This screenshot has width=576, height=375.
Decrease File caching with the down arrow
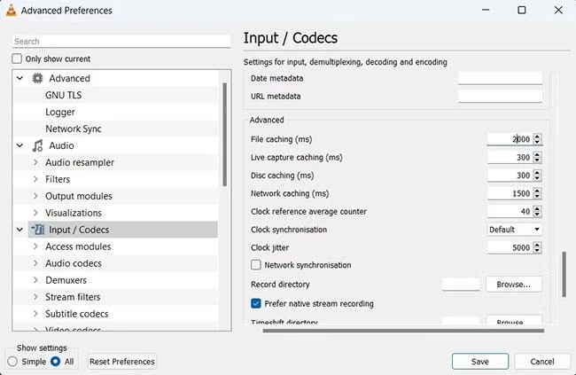click(x=537, y=142)
